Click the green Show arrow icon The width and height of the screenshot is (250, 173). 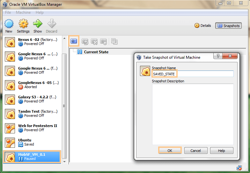click(x=38, y=24)
